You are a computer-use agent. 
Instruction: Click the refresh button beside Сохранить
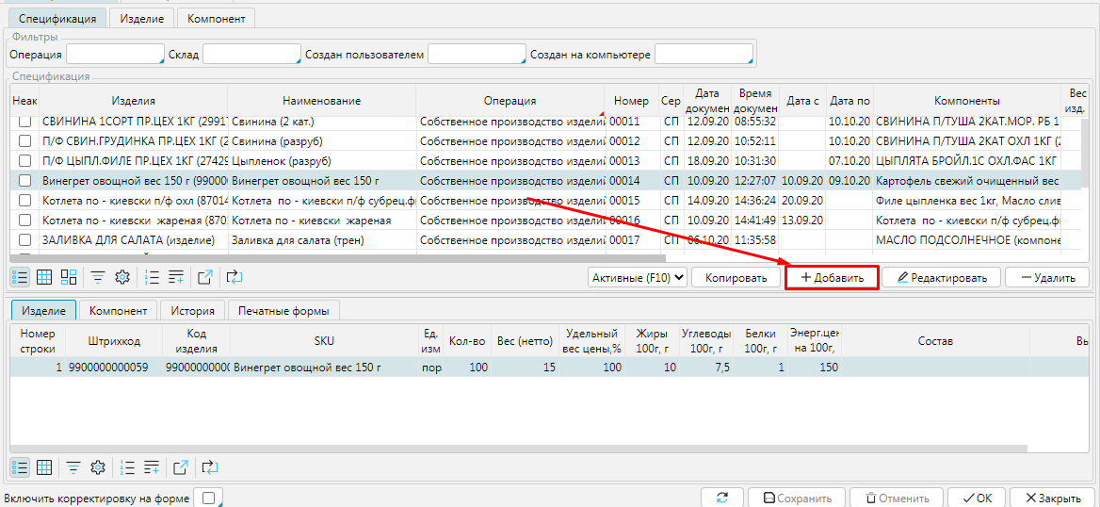(x=722, y=499)
